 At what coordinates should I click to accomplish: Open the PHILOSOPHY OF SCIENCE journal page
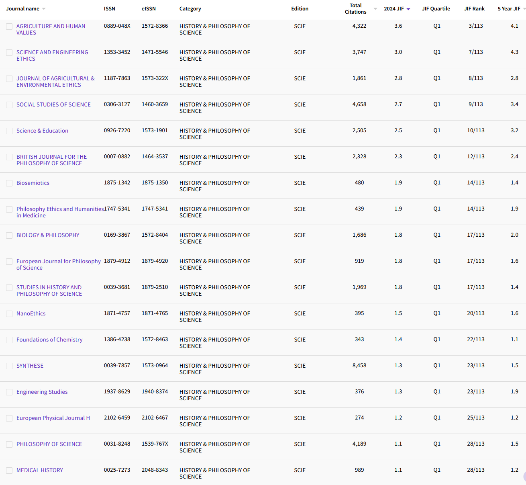tap(49, 444)
